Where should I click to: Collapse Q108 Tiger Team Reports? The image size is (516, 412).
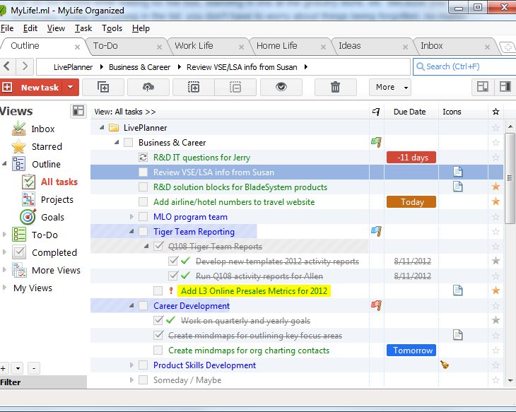pyautogui.click(x=146, y=246)
